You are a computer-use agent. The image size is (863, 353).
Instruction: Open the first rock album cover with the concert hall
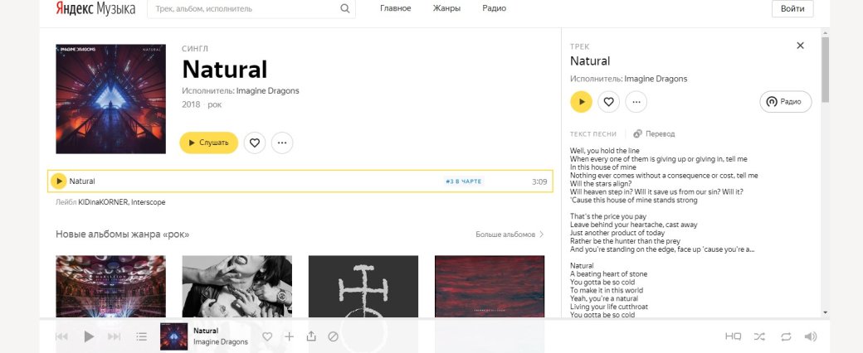pos(110,286)
